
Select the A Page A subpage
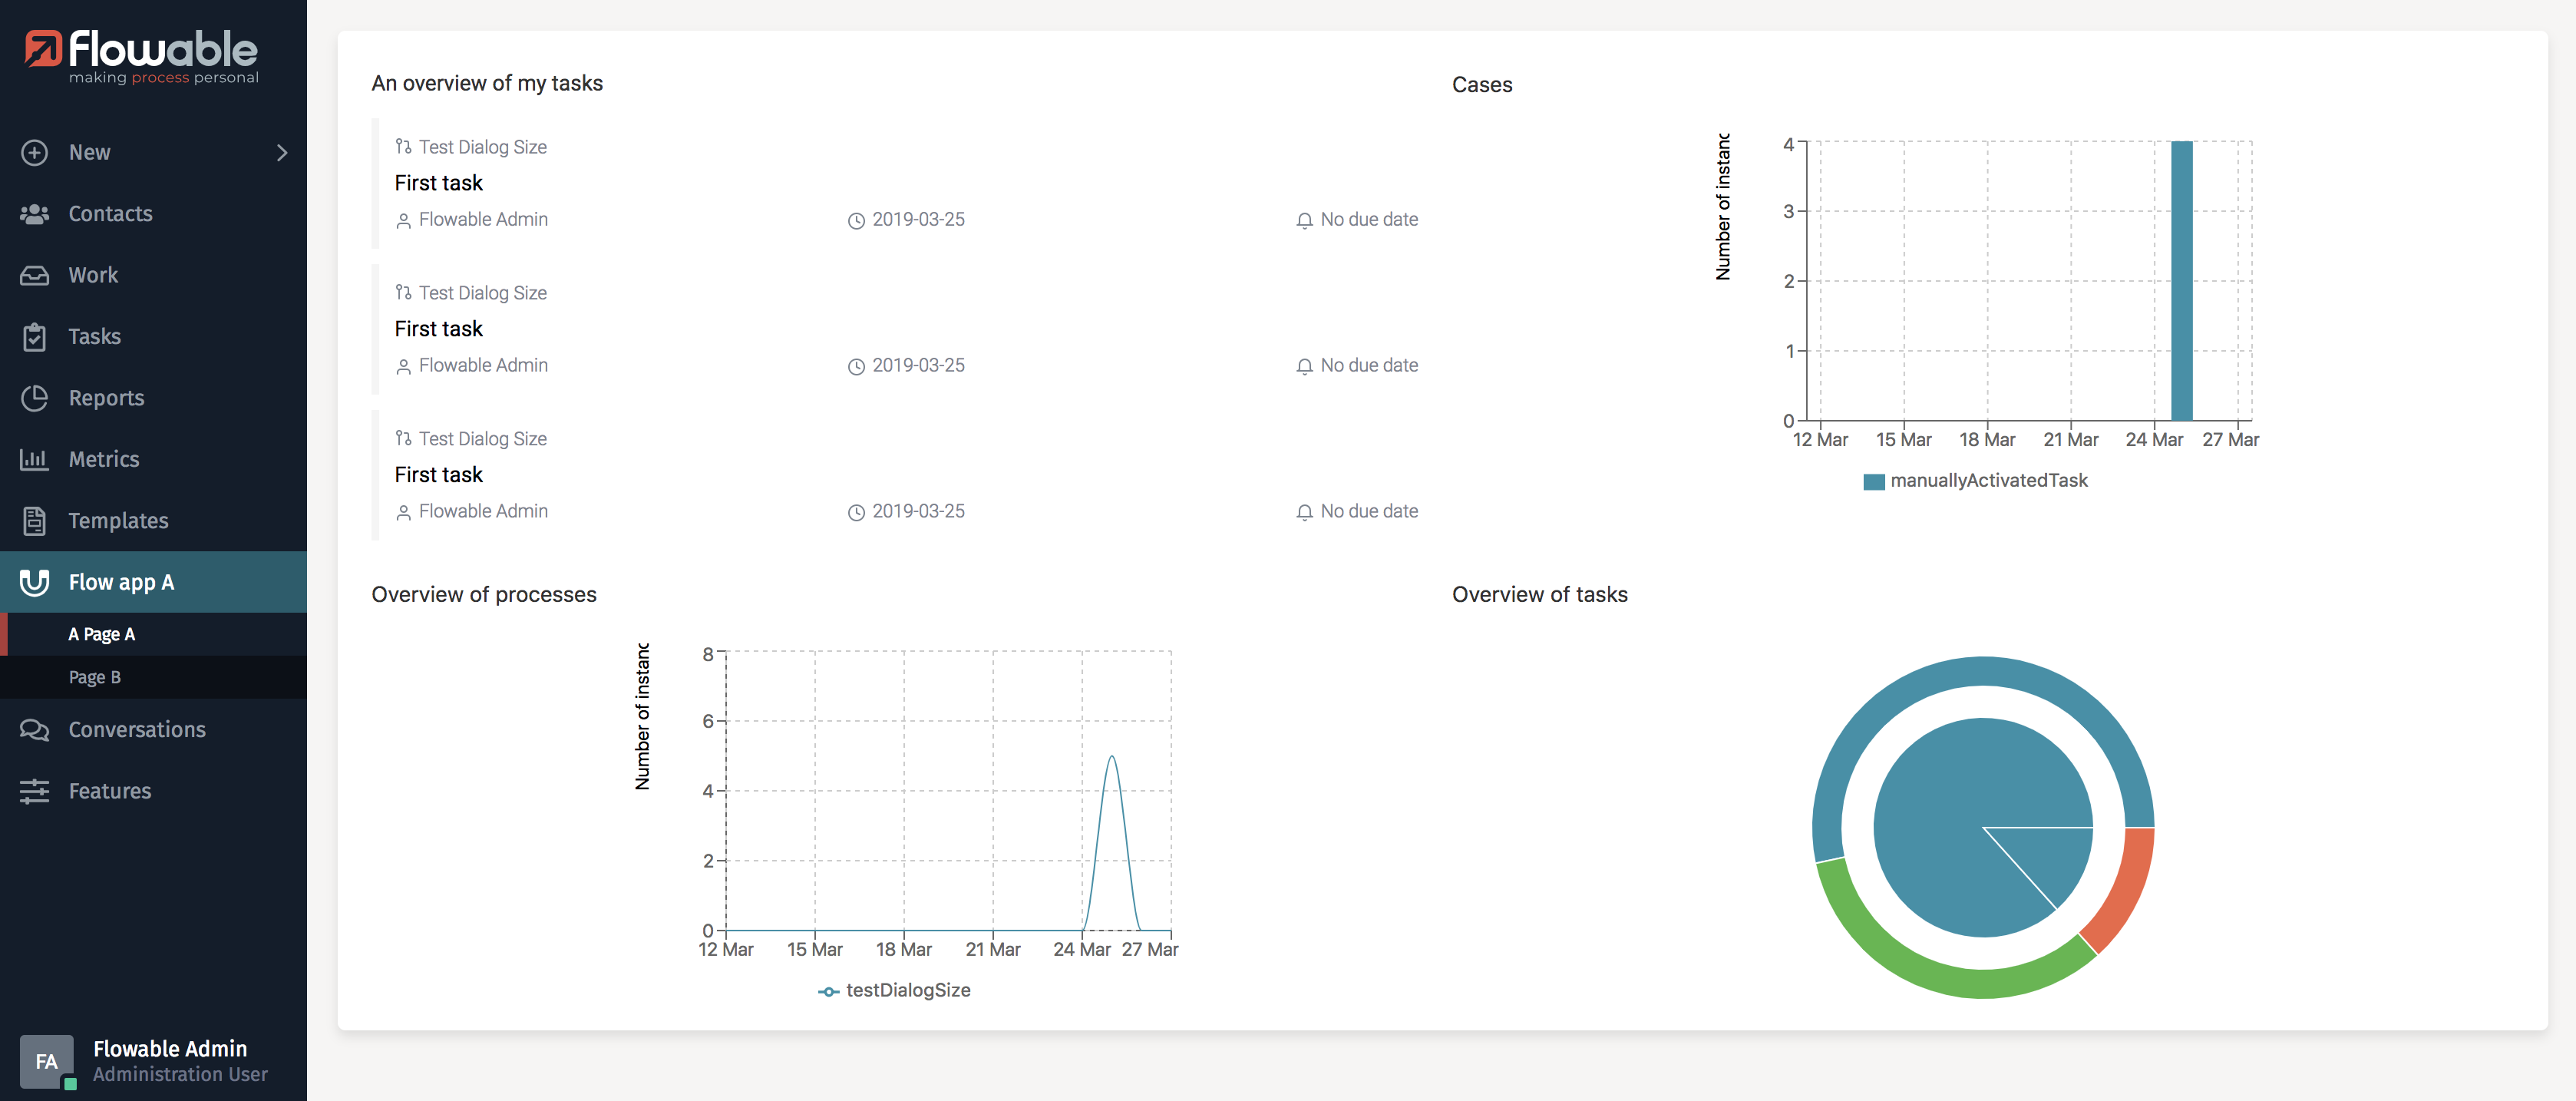[x=102, y=634]
